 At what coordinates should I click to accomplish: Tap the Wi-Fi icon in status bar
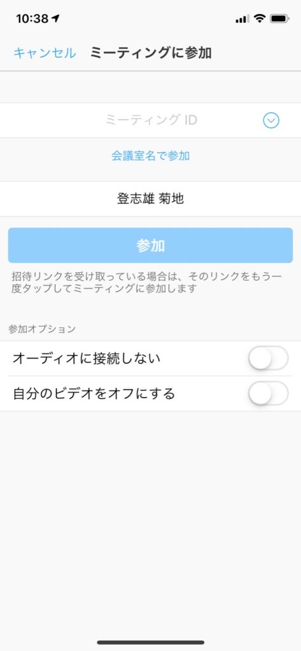[260, 18]
